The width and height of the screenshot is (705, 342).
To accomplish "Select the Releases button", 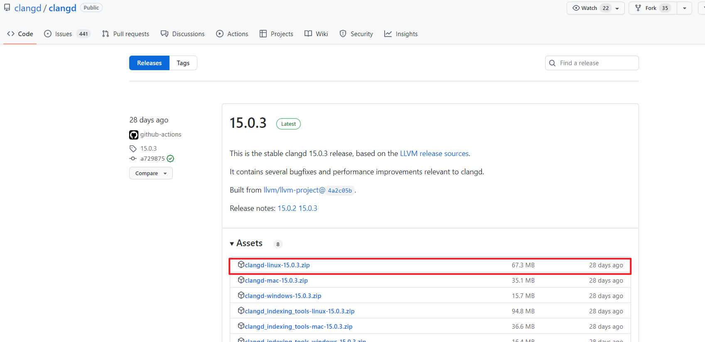I will coord(149,63).
